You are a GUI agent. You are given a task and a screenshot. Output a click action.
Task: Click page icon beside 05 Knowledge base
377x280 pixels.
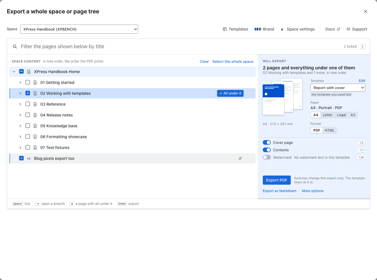(35, 126)
